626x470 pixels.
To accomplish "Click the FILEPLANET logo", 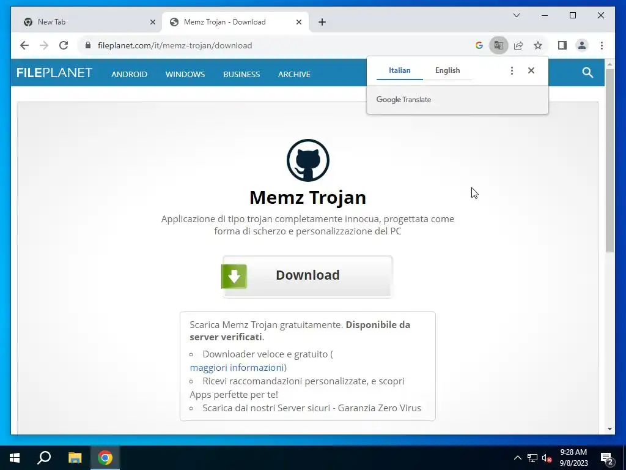I will tap(54, 73).
